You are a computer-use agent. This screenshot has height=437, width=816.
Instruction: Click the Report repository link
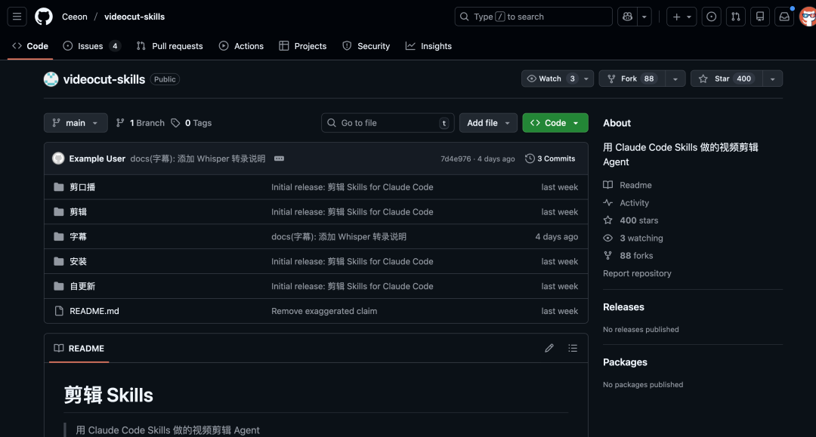(x=637, y=273)
